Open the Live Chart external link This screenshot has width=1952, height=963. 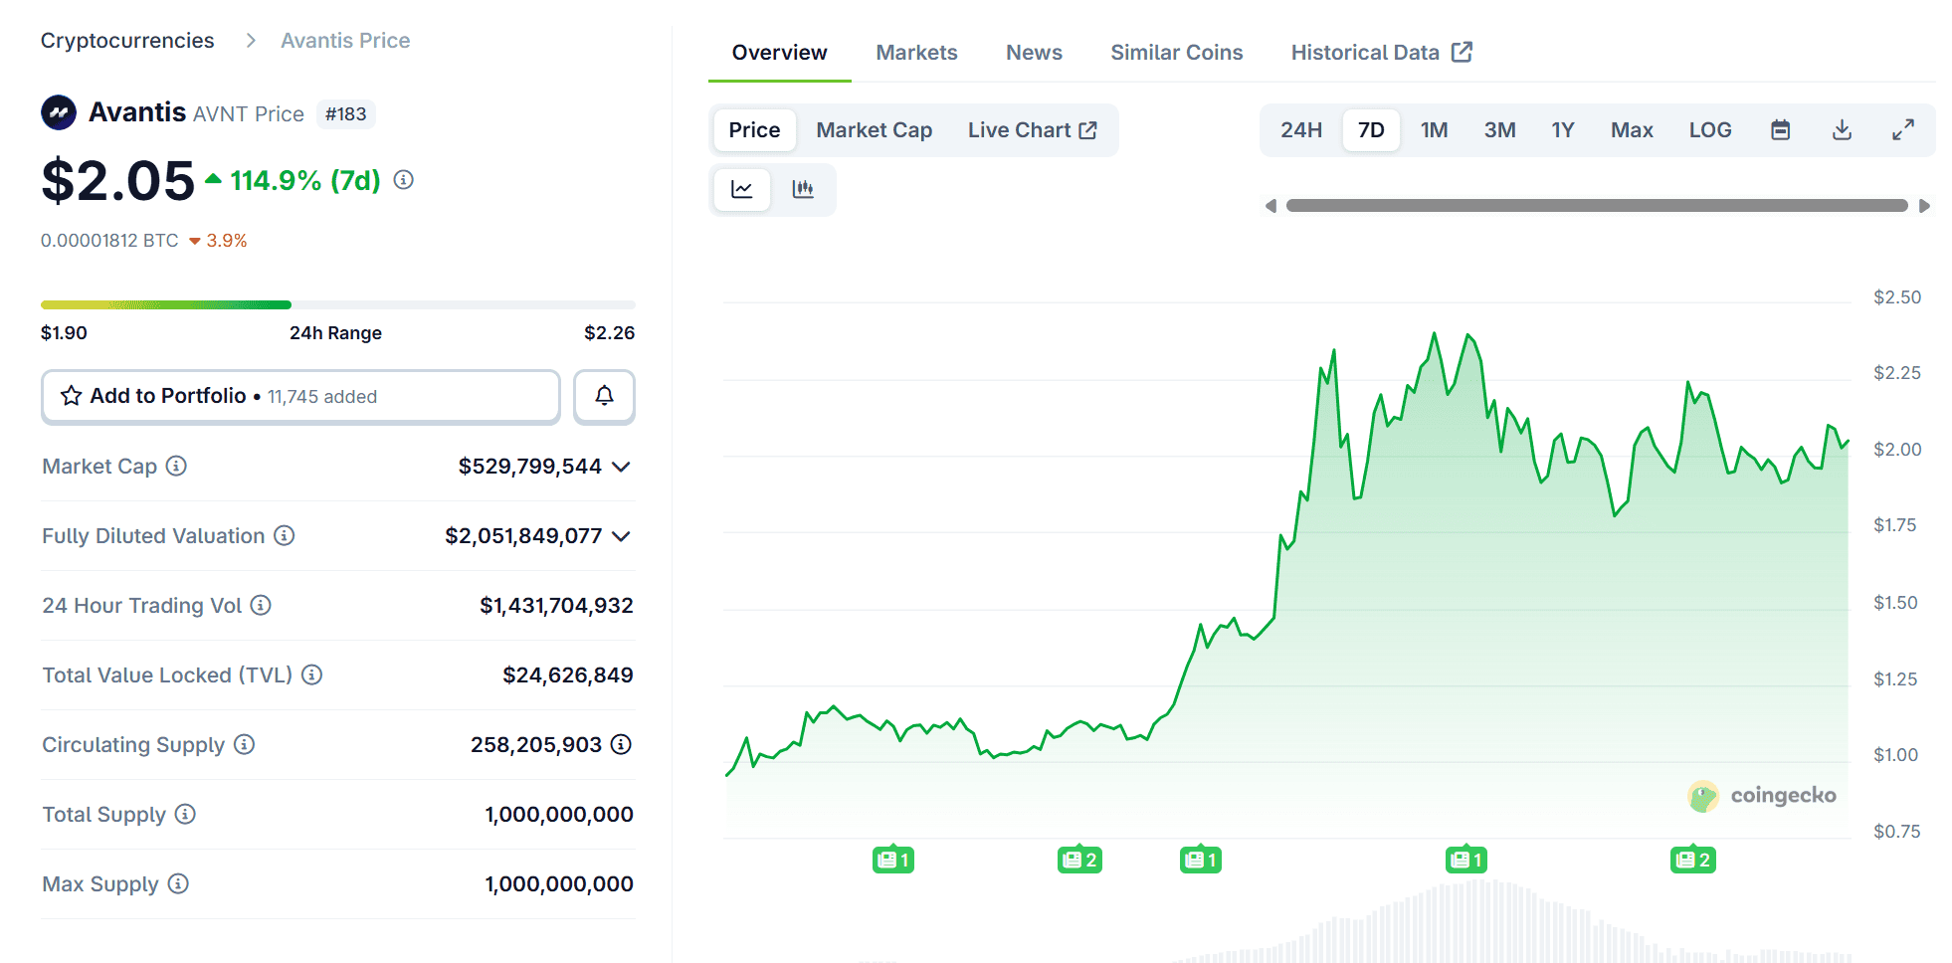[1032, 130]
